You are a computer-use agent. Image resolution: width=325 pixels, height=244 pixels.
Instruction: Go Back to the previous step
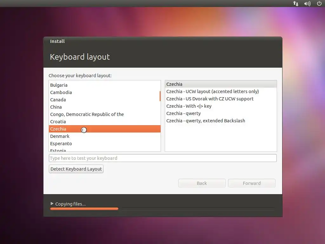[202, 183]
